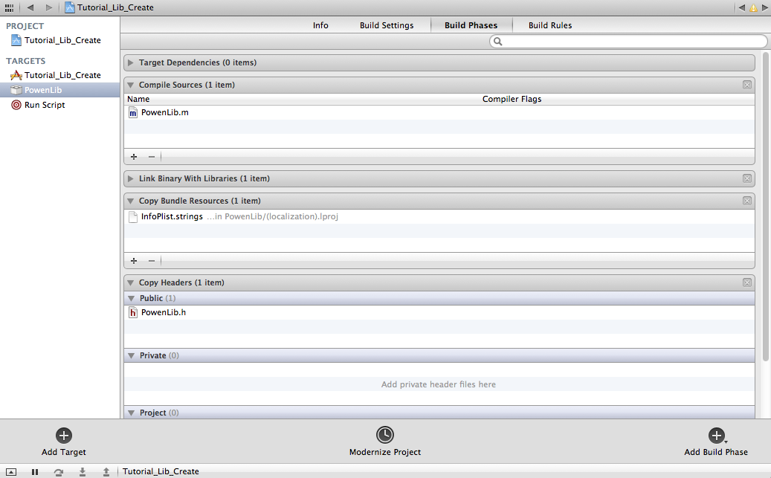Screen dimensions: 771x478
Task: Select the Tutorial_Lib_Create app target
Action: pos(60,75)
